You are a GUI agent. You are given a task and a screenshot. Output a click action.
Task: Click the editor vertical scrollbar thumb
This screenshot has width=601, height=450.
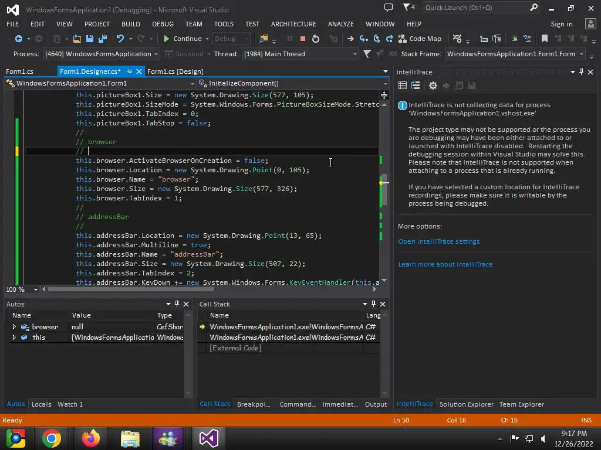coord(384,190)
